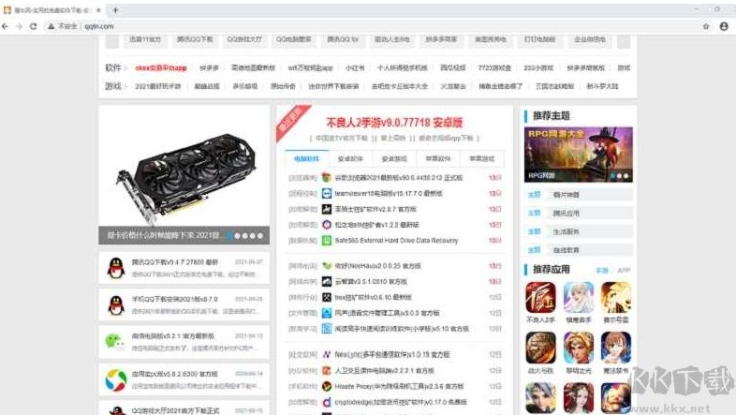
Task: Click the wifi万能钥匙app link in 软件 row
Action: click(310, 68)
